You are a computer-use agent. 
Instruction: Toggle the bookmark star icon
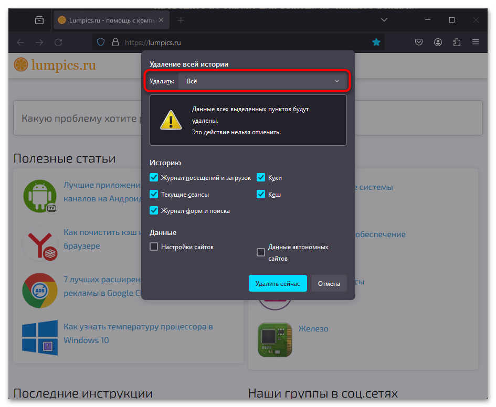click(376, 42)
